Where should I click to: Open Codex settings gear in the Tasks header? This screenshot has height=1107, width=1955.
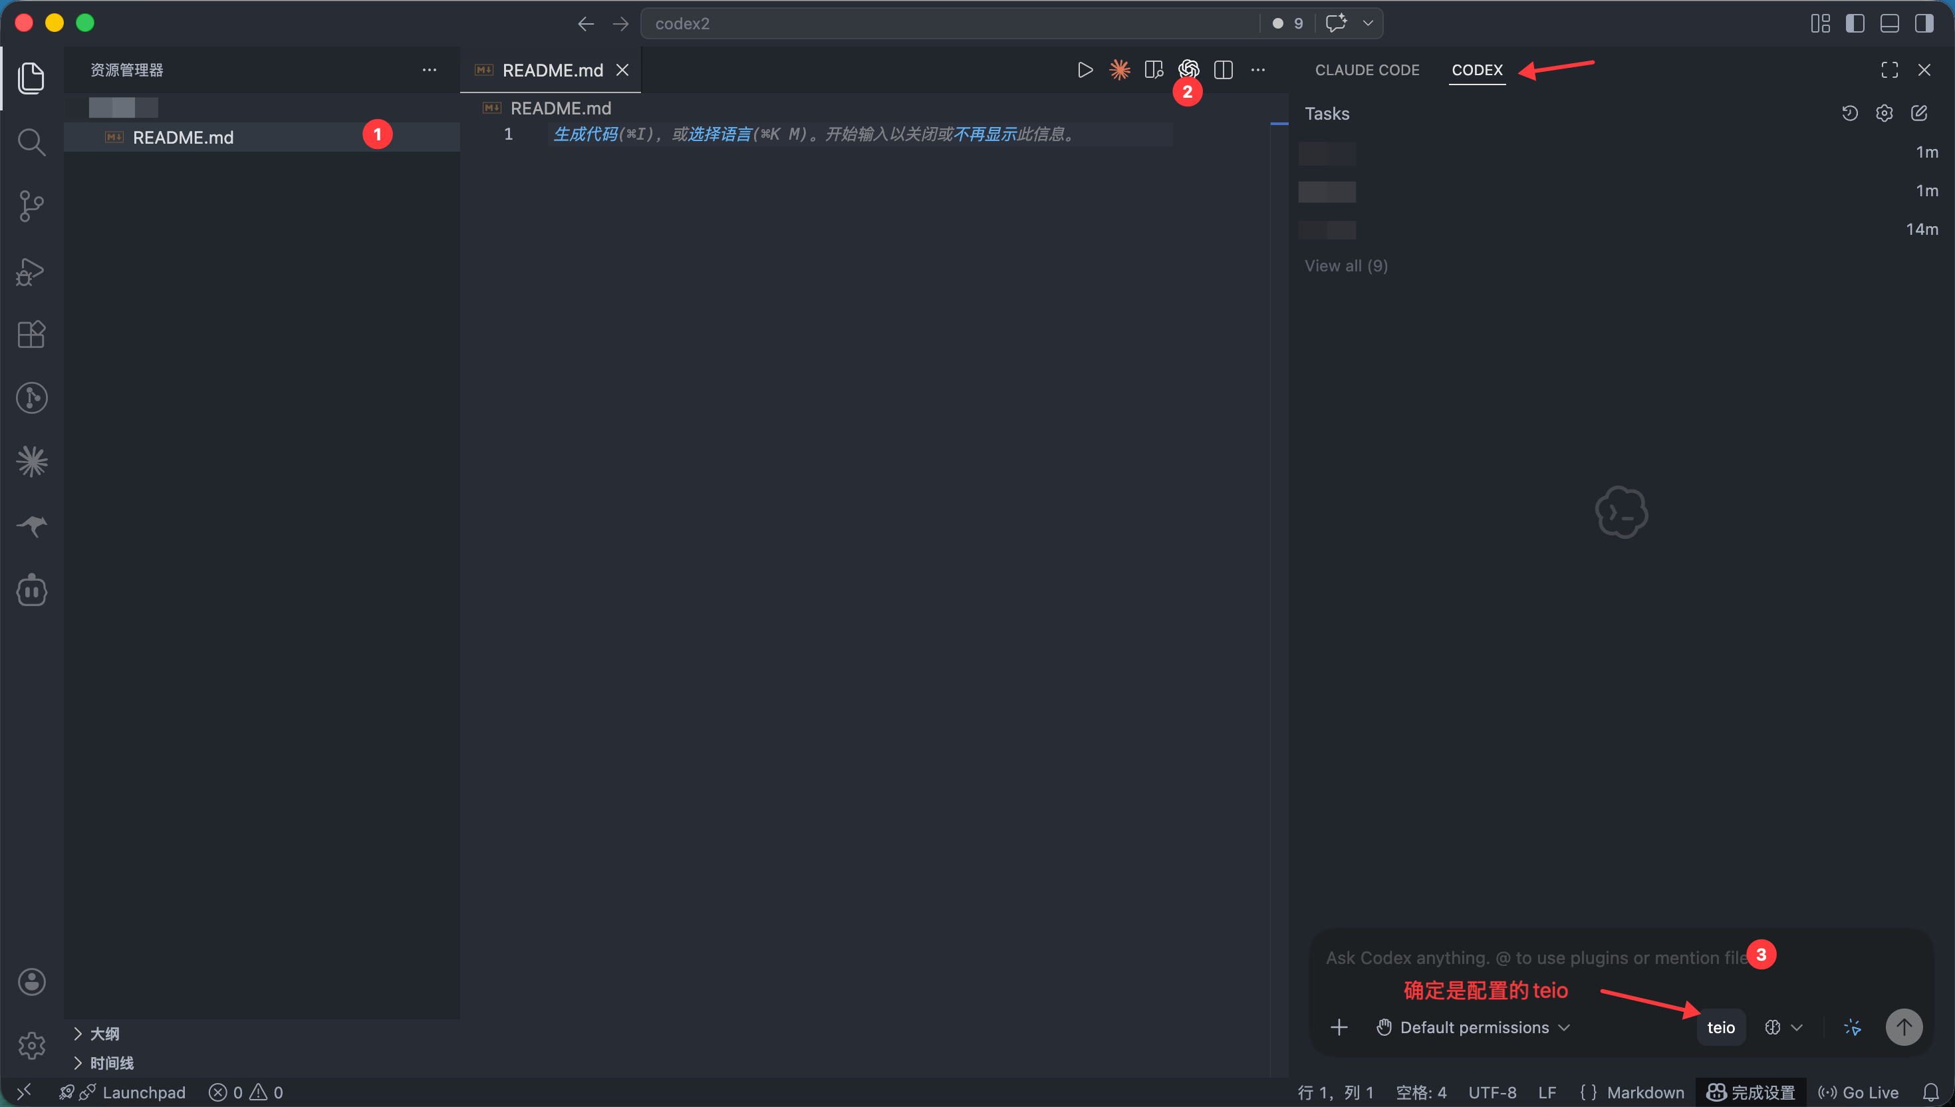1885,113
